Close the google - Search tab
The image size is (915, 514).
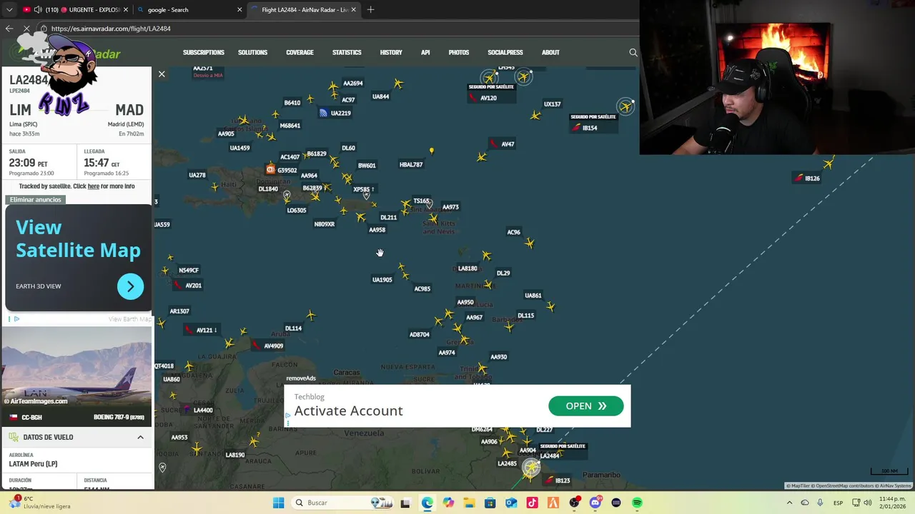click(x=239, y=10)
